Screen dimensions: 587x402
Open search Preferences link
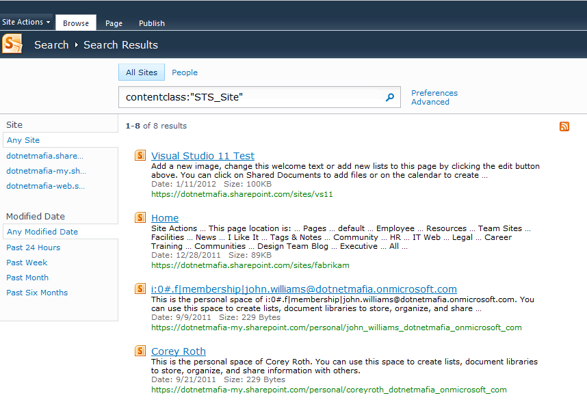434,93
